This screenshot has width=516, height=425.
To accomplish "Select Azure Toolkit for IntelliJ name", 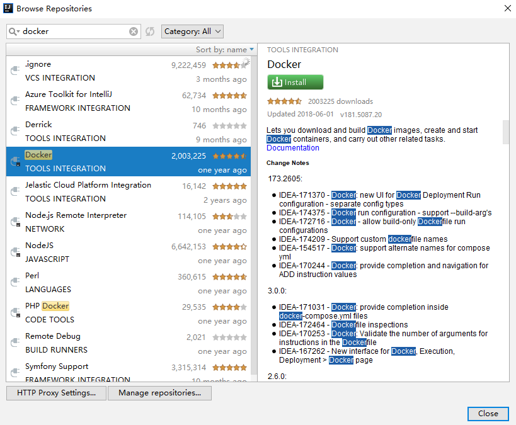I will pos(69,94).
